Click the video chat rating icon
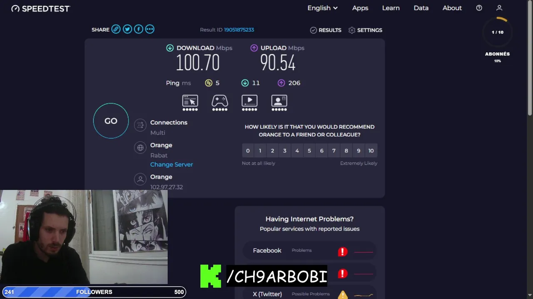This screenshot has width=533, height=299. tap(279, 103)
